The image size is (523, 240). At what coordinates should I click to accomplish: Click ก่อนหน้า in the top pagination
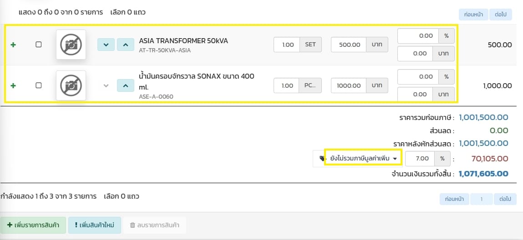tap(472, 15)
